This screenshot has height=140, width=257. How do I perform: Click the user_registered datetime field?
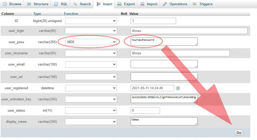(x=152, y=88)
